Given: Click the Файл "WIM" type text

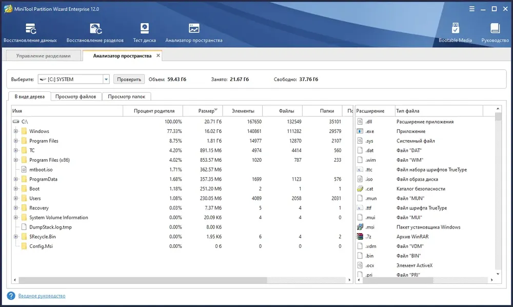Looking at the screenshot, I should point(409,160).
